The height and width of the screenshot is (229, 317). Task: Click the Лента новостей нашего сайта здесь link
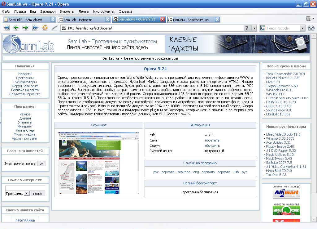point(107,47)
